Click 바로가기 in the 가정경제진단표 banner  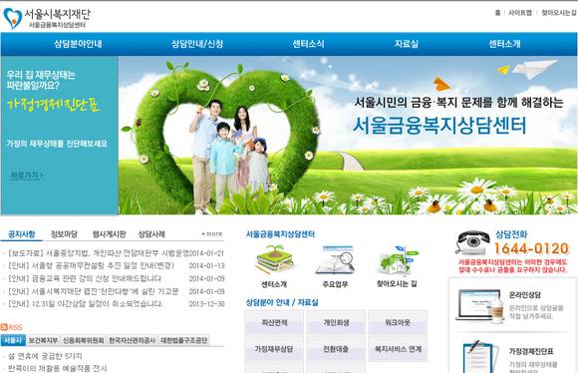(26, 176)
